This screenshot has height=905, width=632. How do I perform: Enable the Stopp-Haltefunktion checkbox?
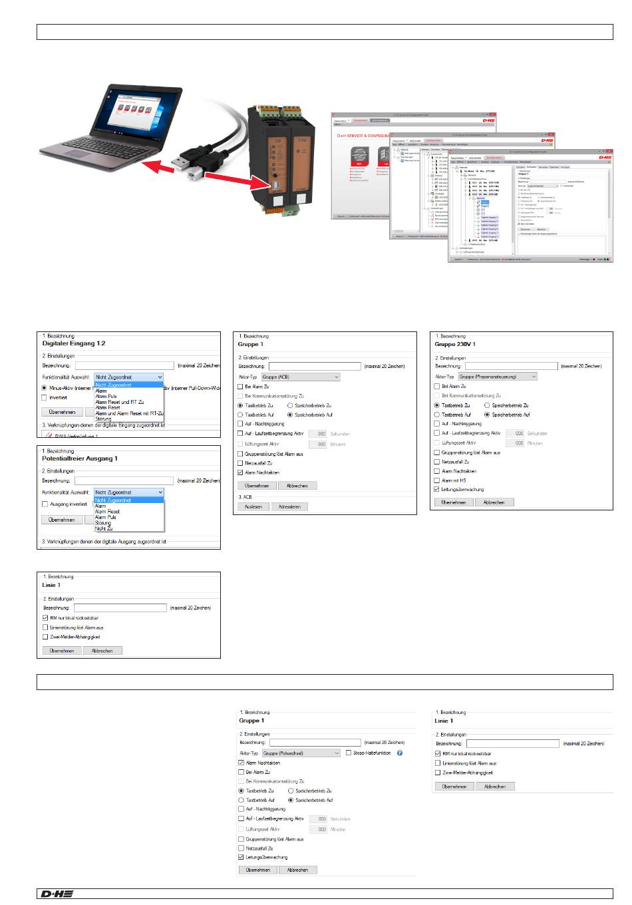tap(349, 753)
